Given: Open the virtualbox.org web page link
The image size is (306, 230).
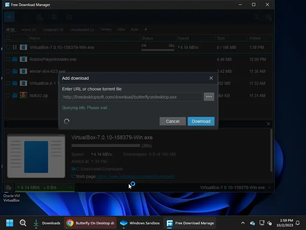Looking at the screenshot, I should pyautogui.click(x=136, y=176).
